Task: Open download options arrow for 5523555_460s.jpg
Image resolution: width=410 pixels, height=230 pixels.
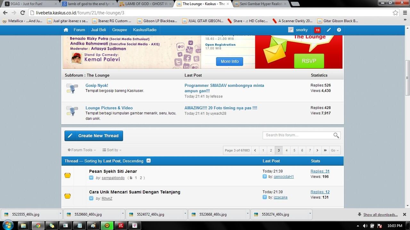Action: point(60,214)
